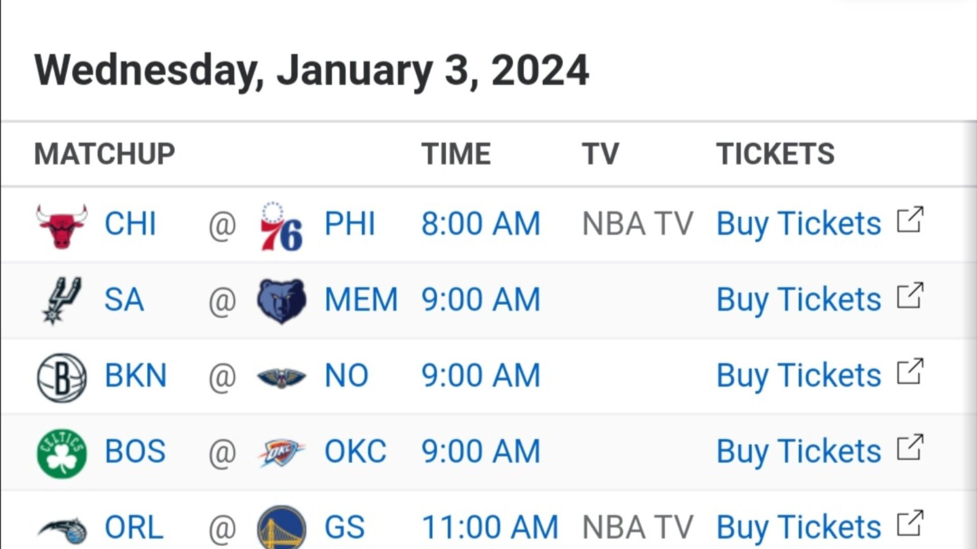Image resolution: width=977 pixels, height=549 pixels.
Task: Click the 8:00 AM game time link
Action: tap(481, 224)
